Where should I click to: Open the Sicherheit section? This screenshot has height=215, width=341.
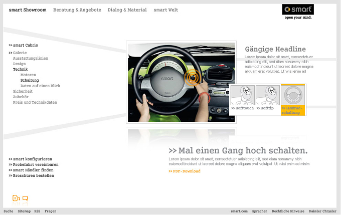coord(23,91)
